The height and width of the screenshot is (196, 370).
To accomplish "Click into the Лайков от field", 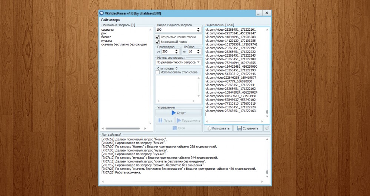I will 192,51.
